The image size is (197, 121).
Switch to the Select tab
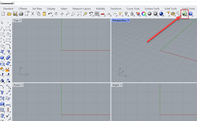point(64,9)
